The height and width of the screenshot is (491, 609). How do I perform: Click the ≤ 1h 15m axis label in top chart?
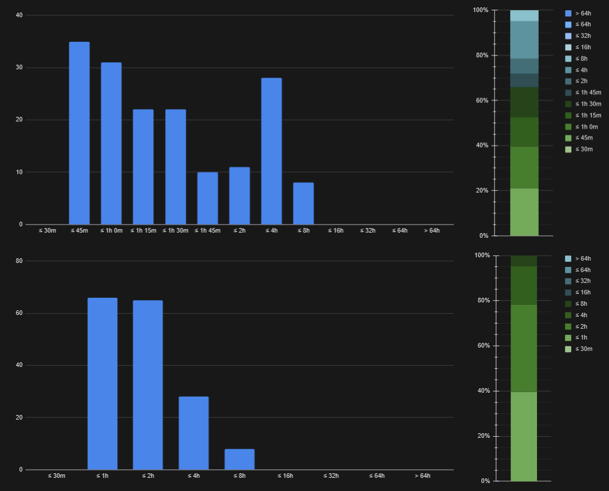point(143,230)
